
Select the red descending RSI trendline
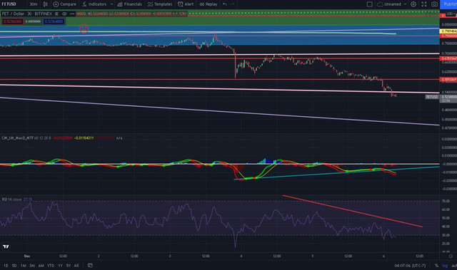tap(352, 212)
